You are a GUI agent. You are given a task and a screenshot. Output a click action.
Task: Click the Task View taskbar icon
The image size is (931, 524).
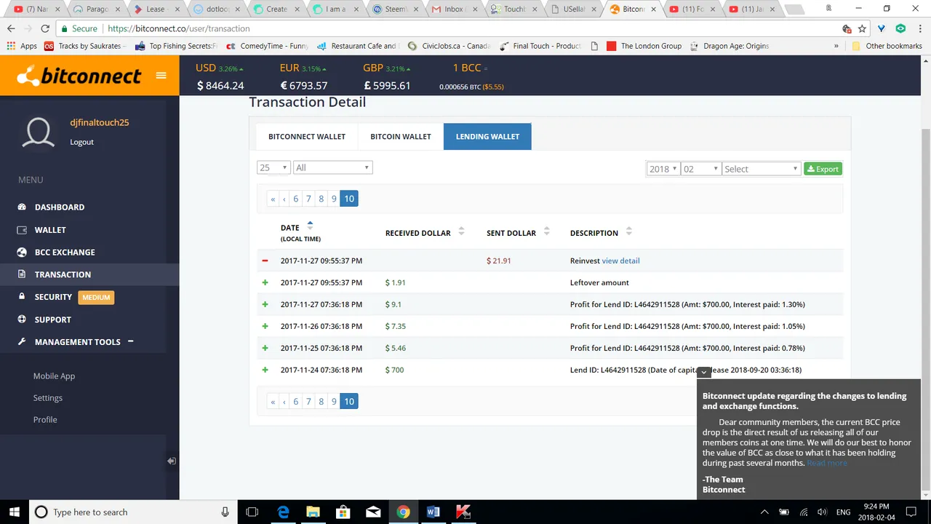pyautogui.click(x=252, y=512)
